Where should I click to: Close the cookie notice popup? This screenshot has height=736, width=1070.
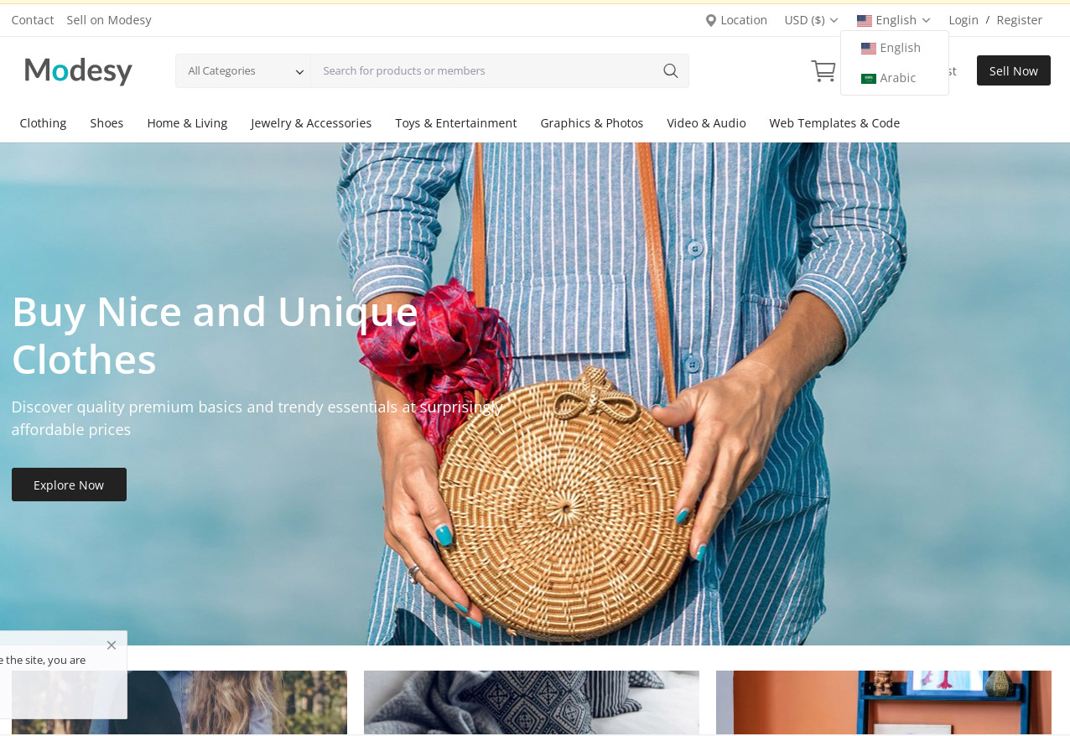pyautogui.click(x=112, y=645)
